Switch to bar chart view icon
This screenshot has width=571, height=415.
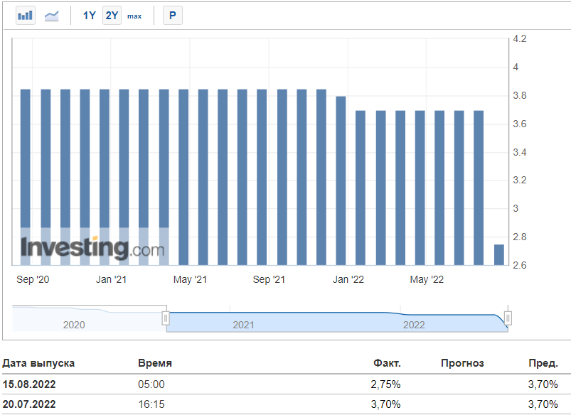(x=26, y=15)
